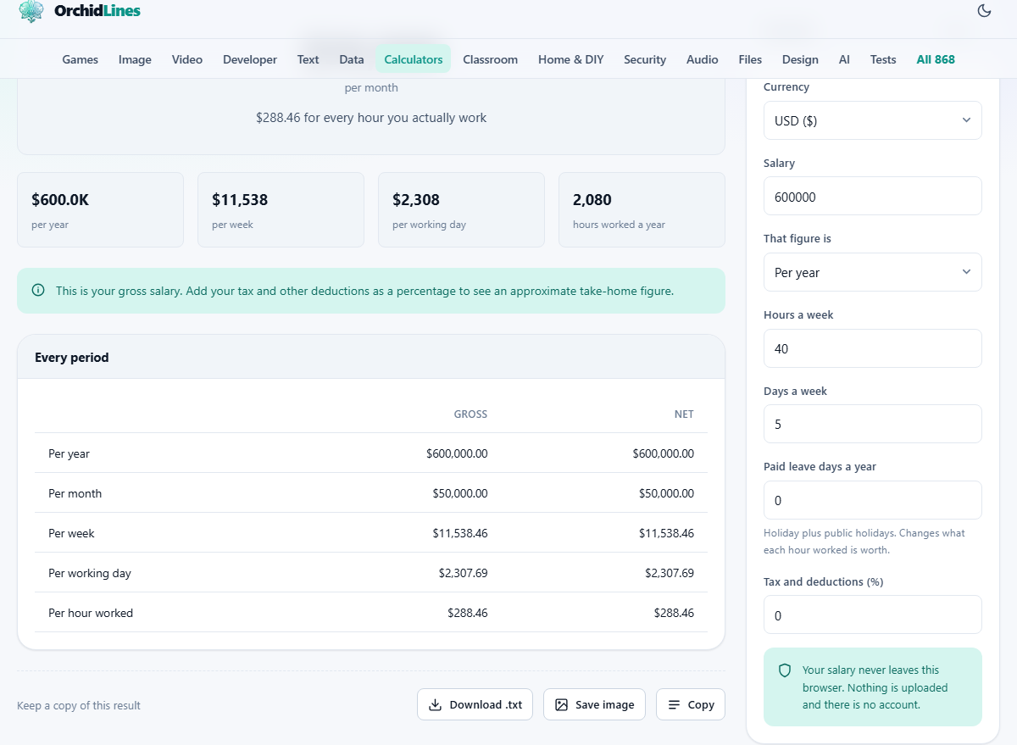Screen dimensions: 1017x745
Task: Click the $11,538 per week card
Action: point(281,210)
